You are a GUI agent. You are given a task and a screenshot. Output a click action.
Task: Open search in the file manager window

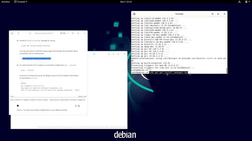click(x=94, y=54)
